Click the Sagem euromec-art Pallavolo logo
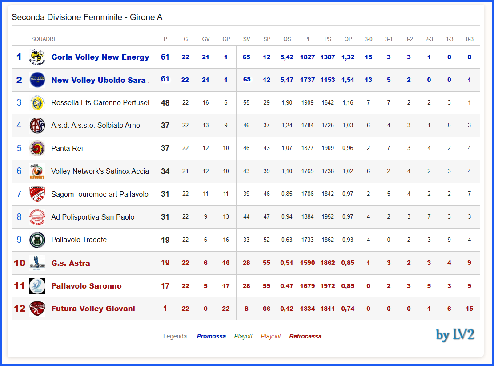Image resolution: width=494 pixels, height=366 pixels. click(37, 194)
